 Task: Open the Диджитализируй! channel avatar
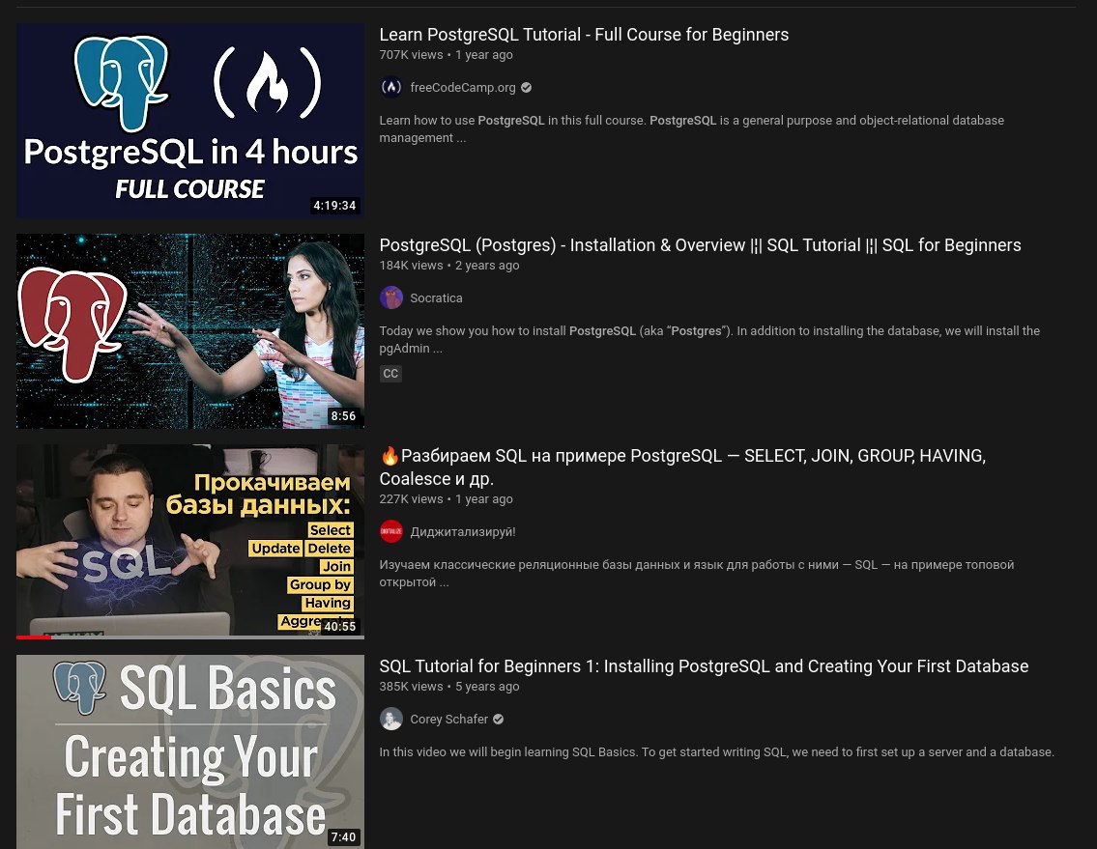pos(391,531)
